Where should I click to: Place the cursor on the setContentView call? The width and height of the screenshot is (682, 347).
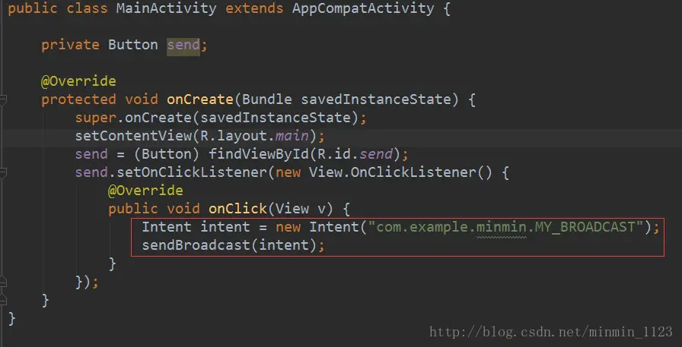coord(133,136)
